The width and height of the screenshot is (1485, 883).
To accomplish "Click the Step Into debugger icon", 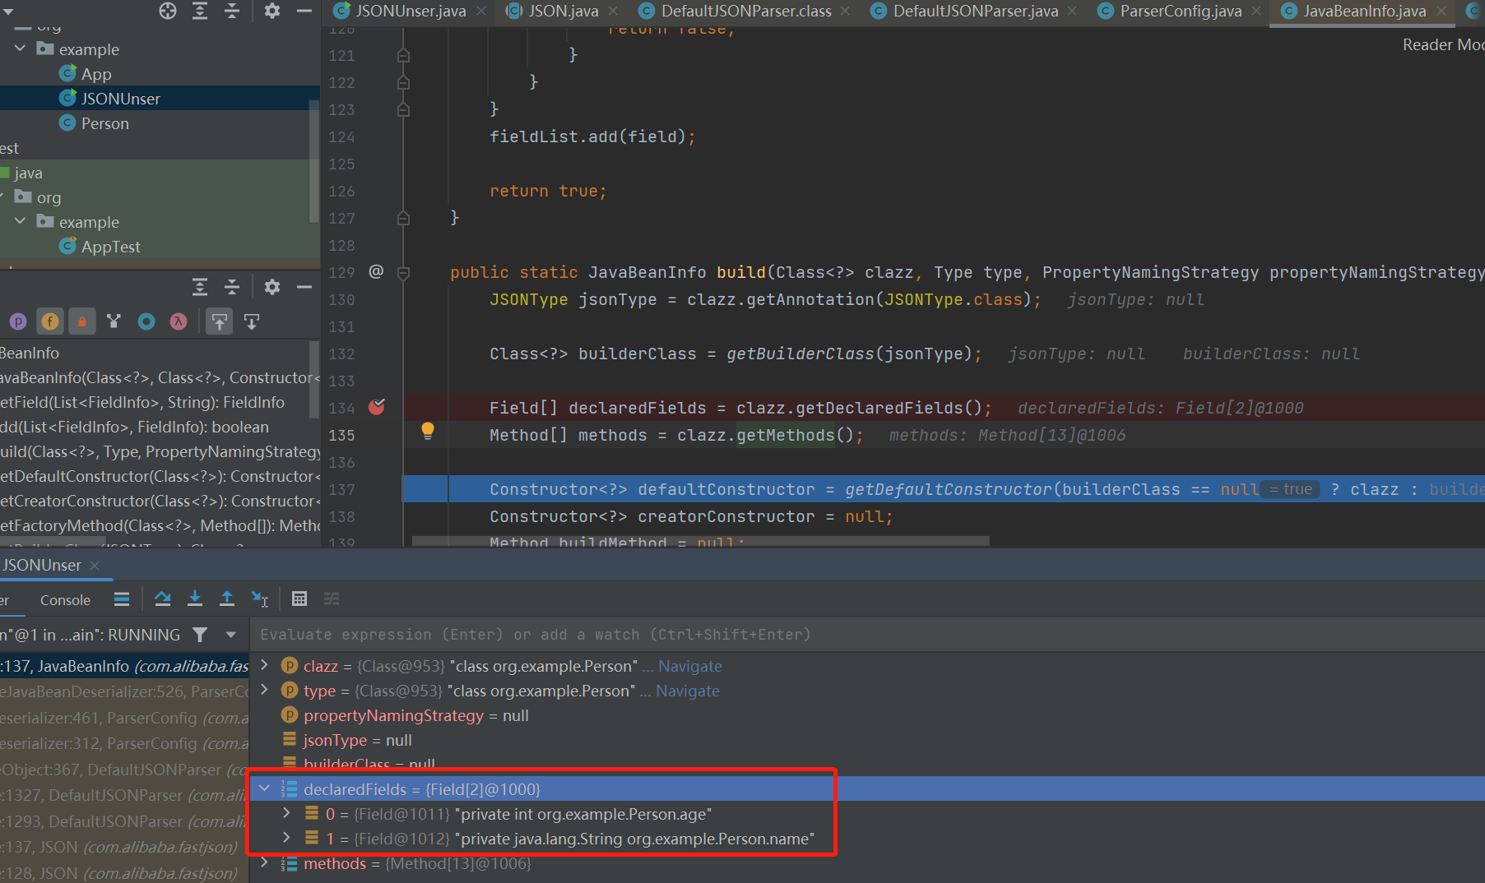I will coord(195,599).
